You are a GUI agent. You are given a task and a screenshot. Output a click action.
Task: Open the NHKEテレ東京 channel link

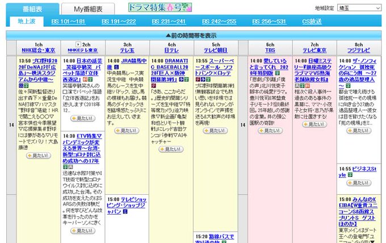click(83, 50)
